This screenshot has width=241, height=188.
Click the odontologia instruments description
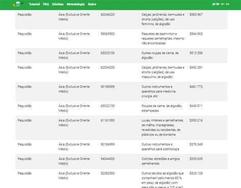click(x=160, y=147)
